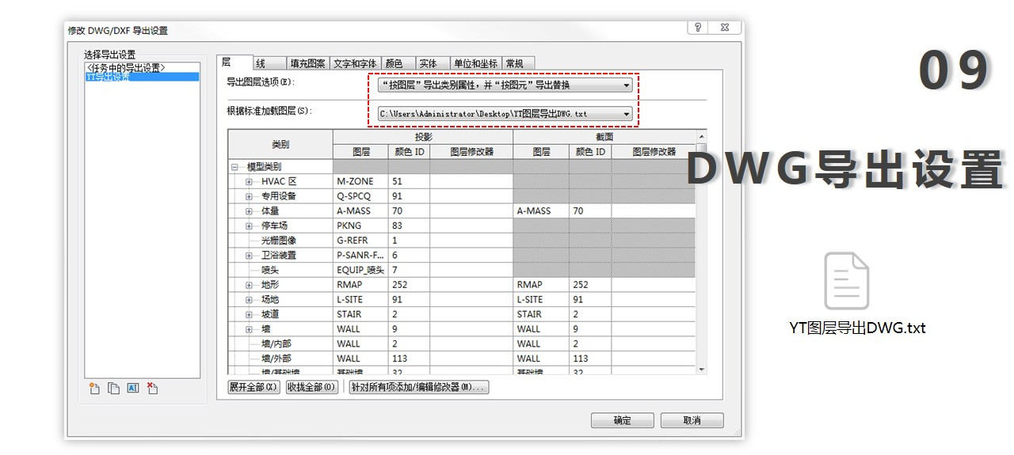Screen dimensions: 1014x455
Task: Click the YT图层导出DWG.txt file icon
Action: [x=846, y=280]
